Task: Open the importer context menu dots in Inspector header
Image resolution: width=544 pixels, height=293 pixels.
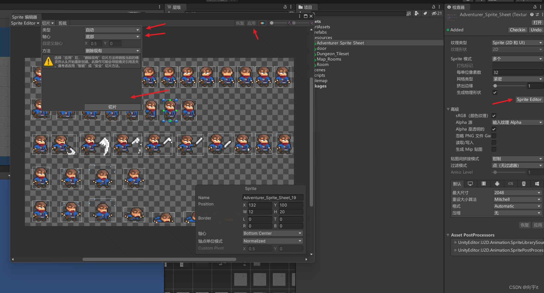Action: pos(542,14)
